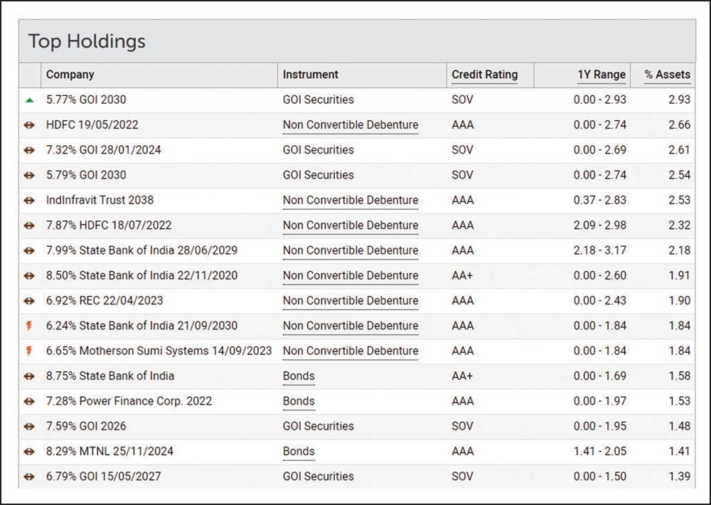Sort table by Company column header
Viewport: 711px width, 505px height.
click(70, 75)
